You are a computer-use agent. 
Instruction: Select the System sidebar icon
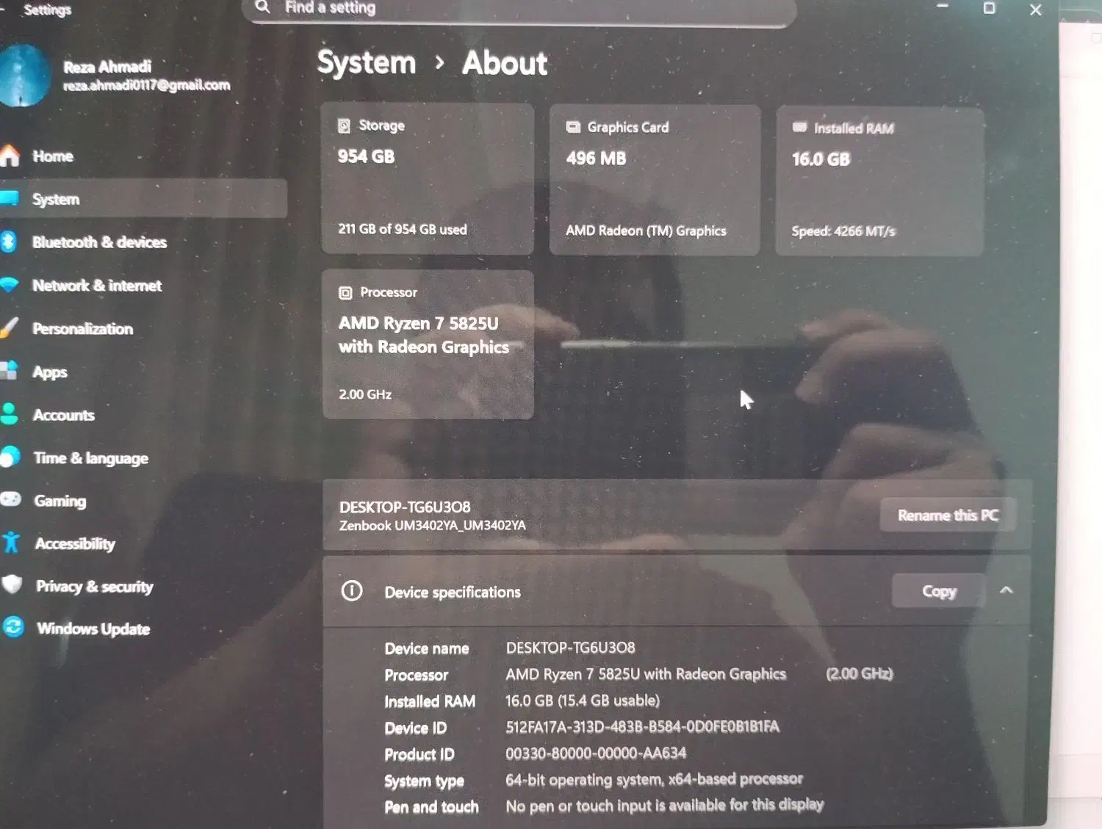(11, 198)
